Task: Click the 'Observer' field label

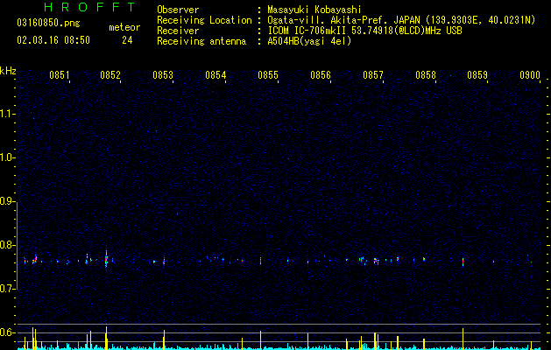Action: point(178,10)
